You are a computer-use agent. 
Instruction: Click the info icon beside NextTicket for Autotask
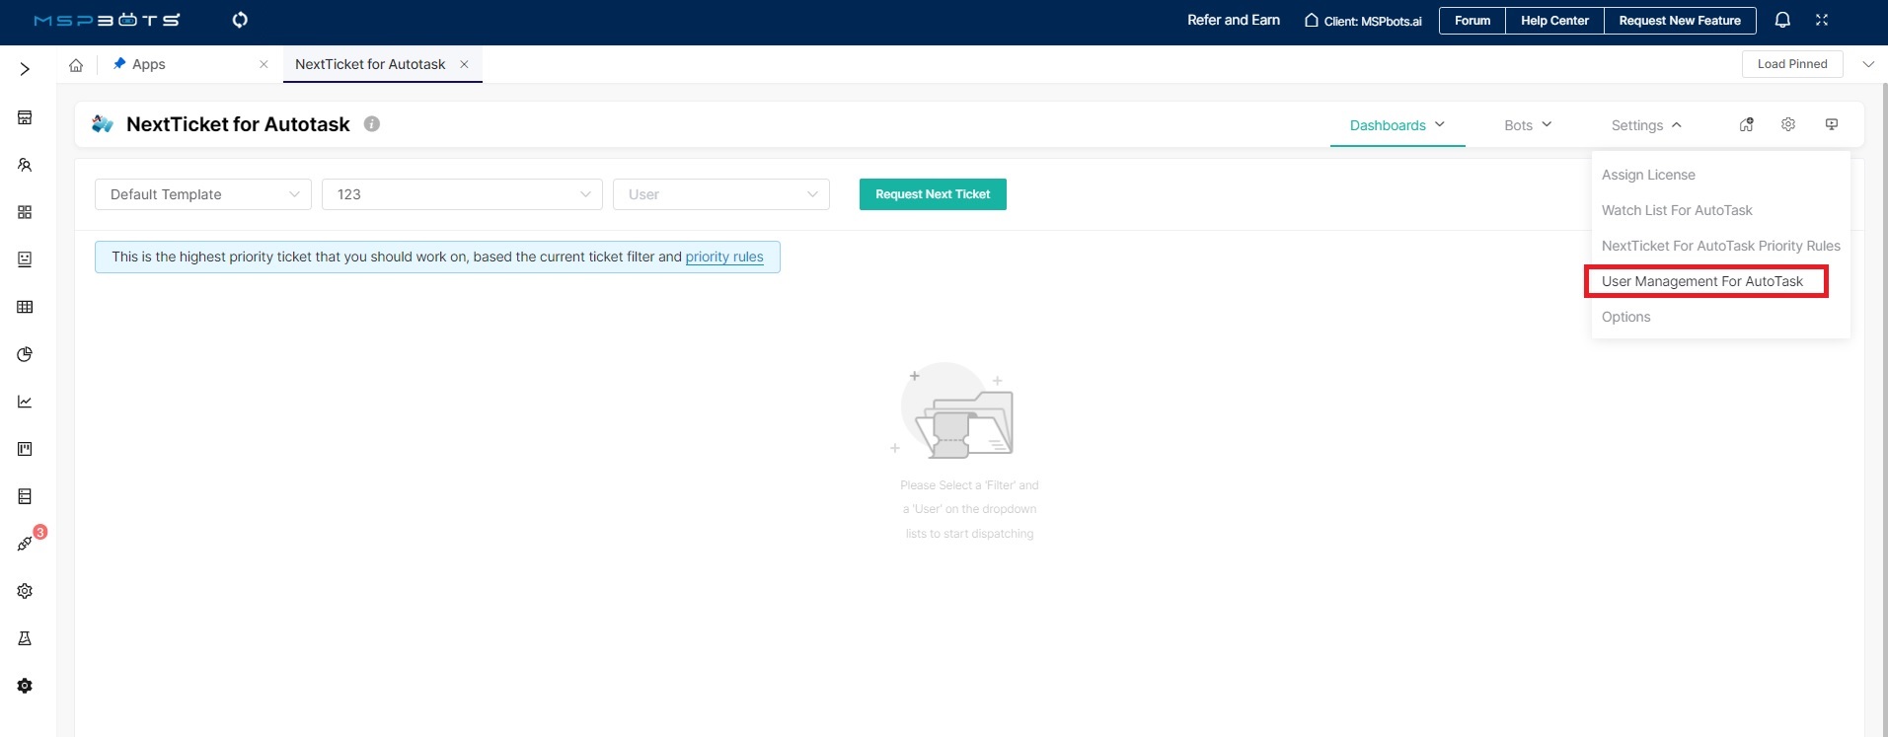(372, 124)
